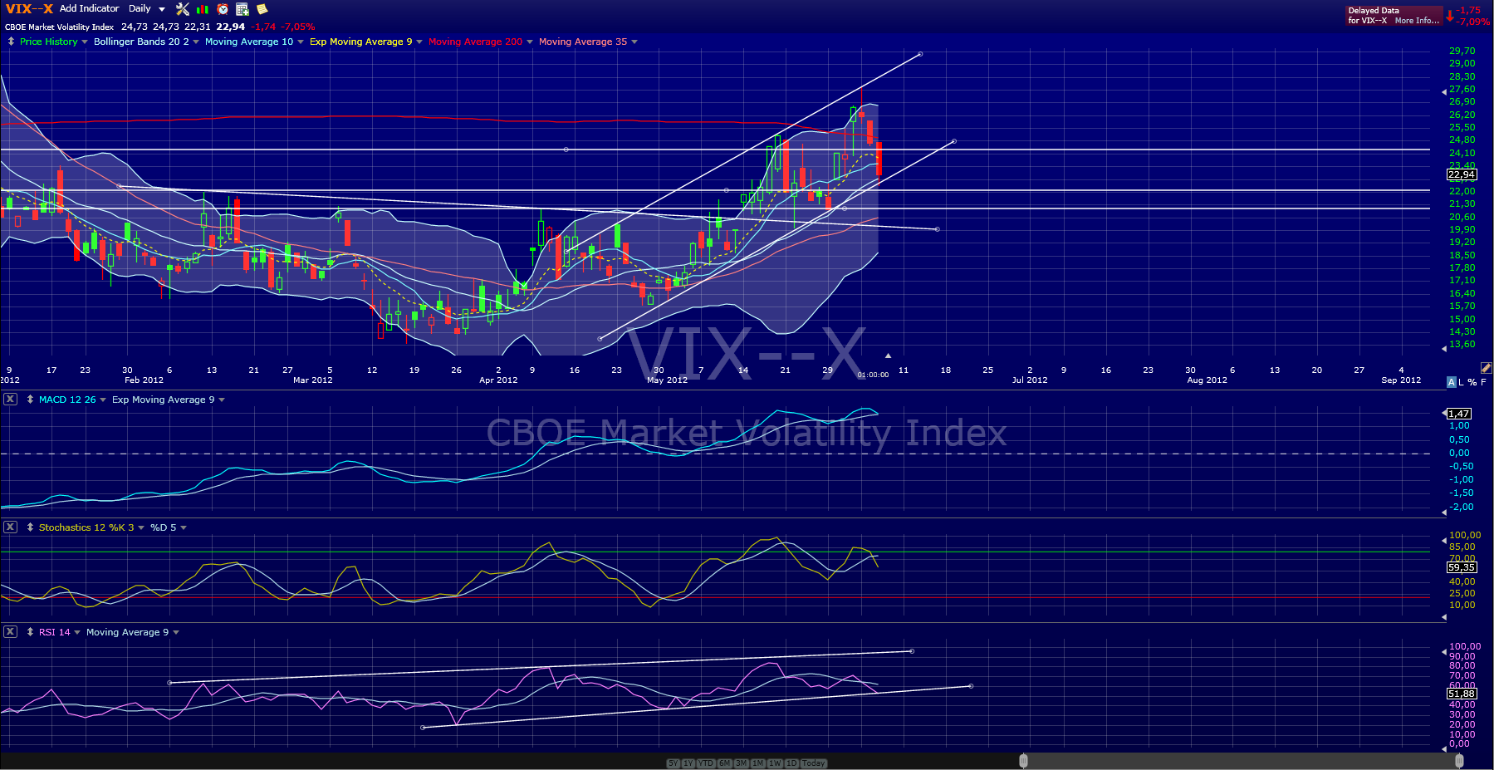Click the MACD value label 1,47
The height and width of the screenshot is (770, 1494).
[1459, 414]
